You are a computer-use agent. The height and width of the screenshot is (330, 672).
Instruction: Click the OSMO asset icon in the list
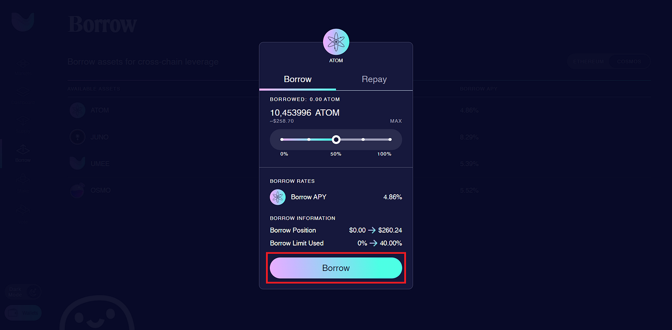point(77,190)
